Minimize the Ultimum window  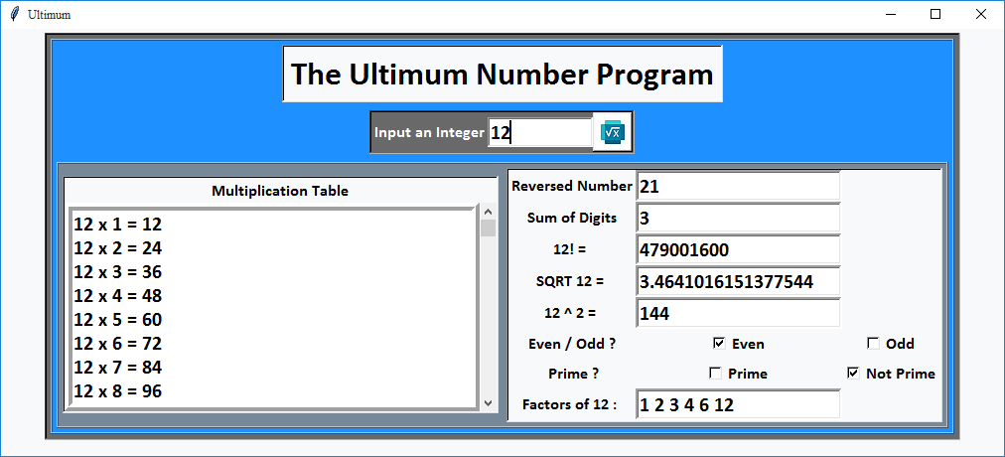coord(890,14)
